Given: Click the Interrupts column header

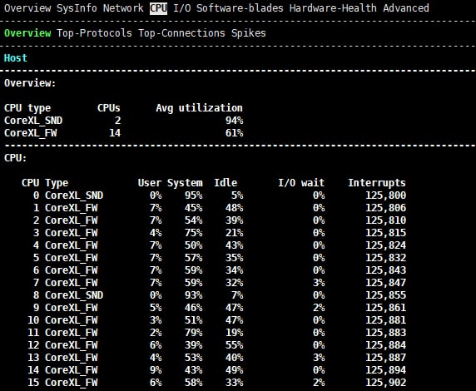Looking at the screenshot, I should coord(377,183).
